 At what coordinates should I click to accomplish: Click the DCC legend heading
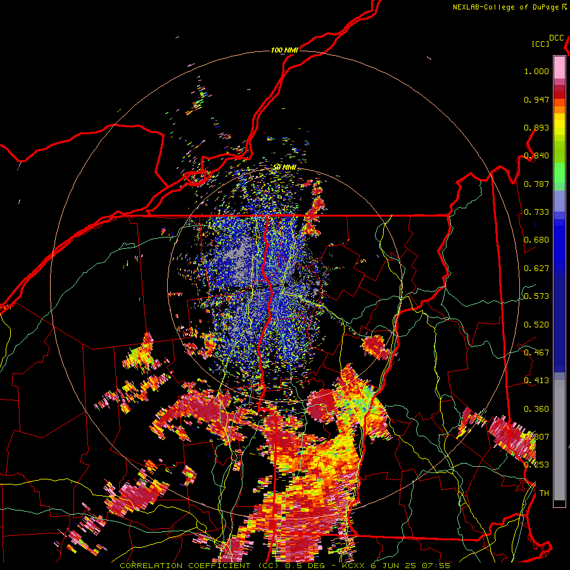(557, 38)
